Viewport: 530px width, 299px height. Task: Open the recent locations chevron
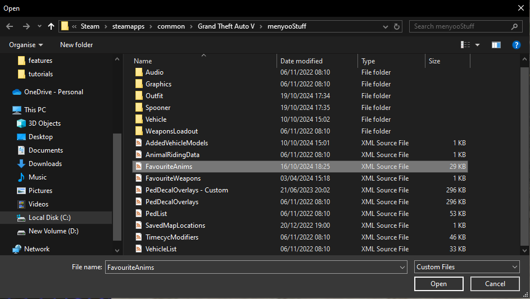39,26
